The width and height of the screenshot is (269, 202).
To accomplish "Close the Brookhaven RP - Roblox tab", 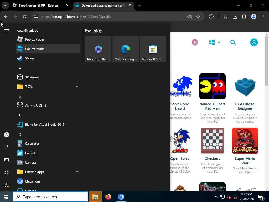I will [x=67, y=6].
